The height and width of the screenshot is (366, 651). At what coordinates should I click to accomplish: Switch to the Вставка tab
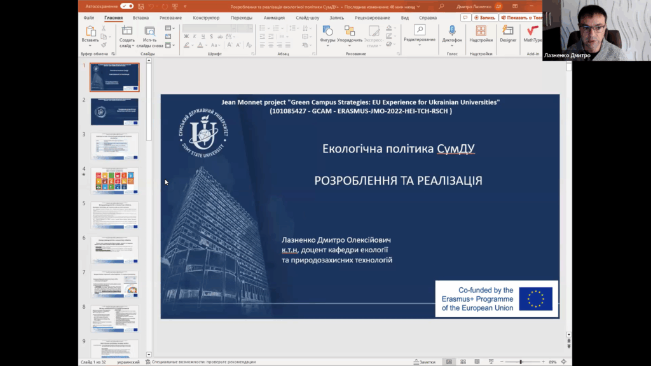pos(140,18)
